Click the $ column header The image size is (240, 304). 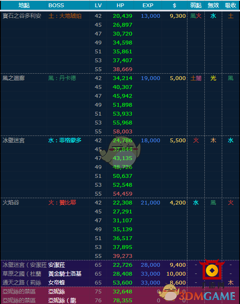point(174,6)
